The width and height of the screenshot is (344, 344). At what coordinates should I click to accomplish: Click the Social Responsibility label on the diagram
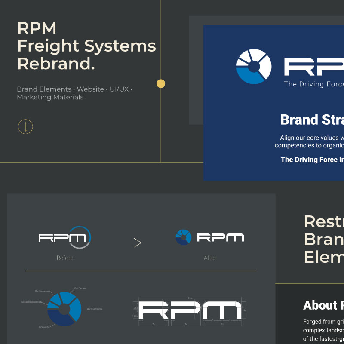click(31, 302)
